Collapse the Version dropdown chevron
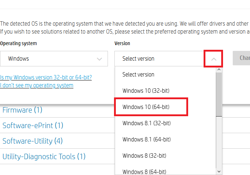Image resolution: width=250 pixels, height=175 pixels. 214,59
